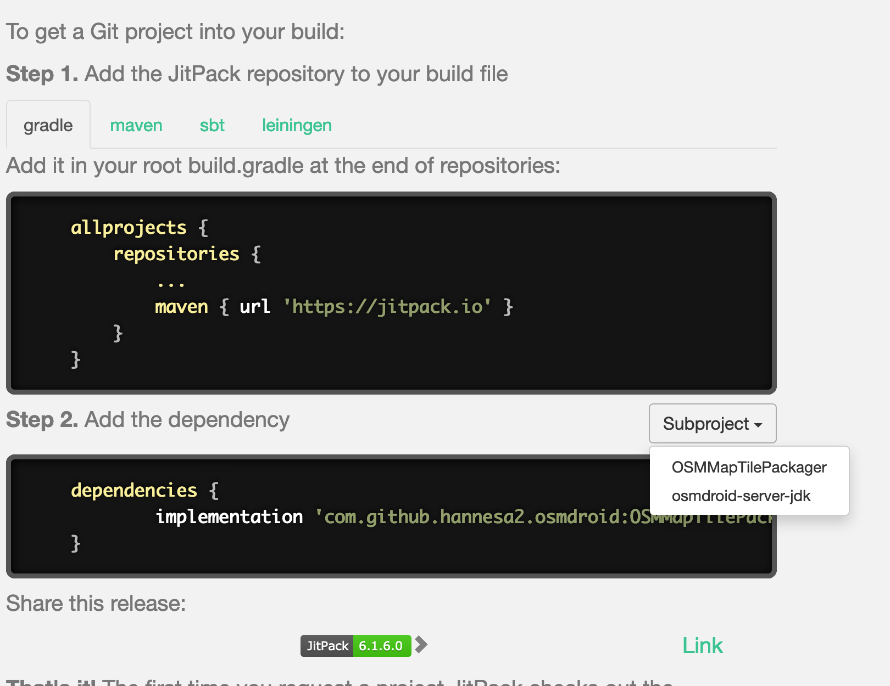Click the Share this release label

(96, 603)
